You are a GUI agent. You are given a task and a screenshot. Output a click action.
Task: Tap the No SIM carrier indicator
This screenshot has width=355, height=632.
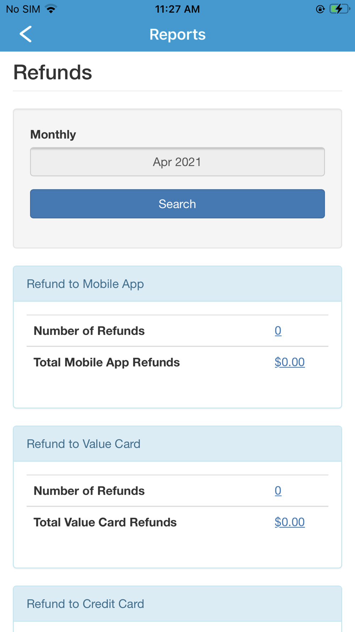pos(23,9)
